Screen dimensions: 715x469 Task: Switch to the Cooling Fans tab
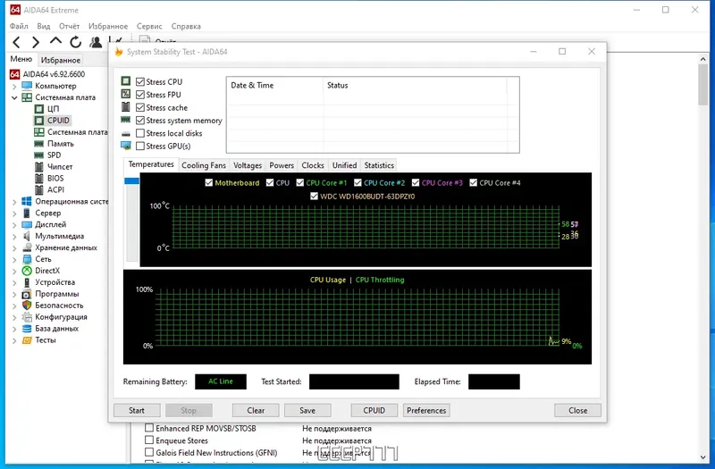(x=204, y=165)
